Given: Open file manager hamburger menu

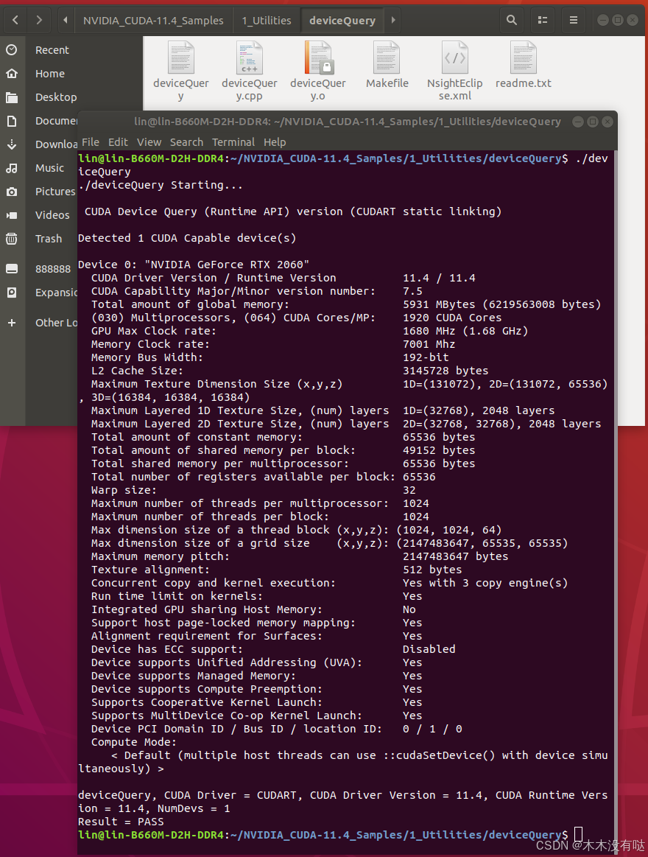Looking at the screenshot, I should [573, 20].
